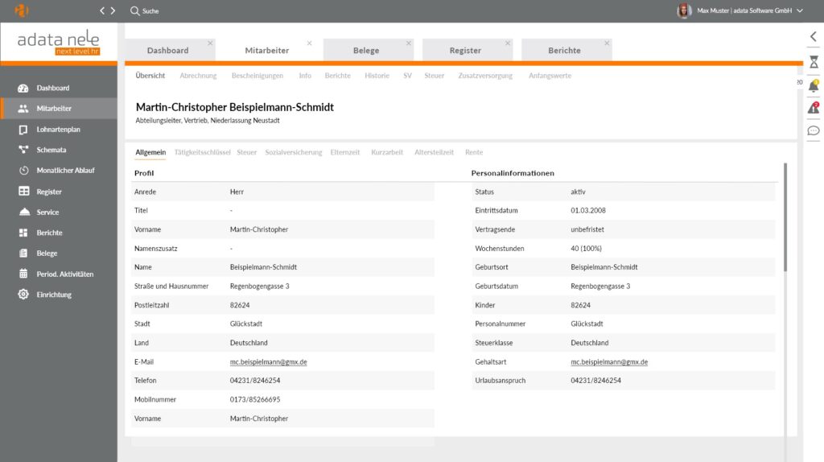Close the Mitarbeiter tab
Screen dimensions: 824x462
[x=310, y=43]
